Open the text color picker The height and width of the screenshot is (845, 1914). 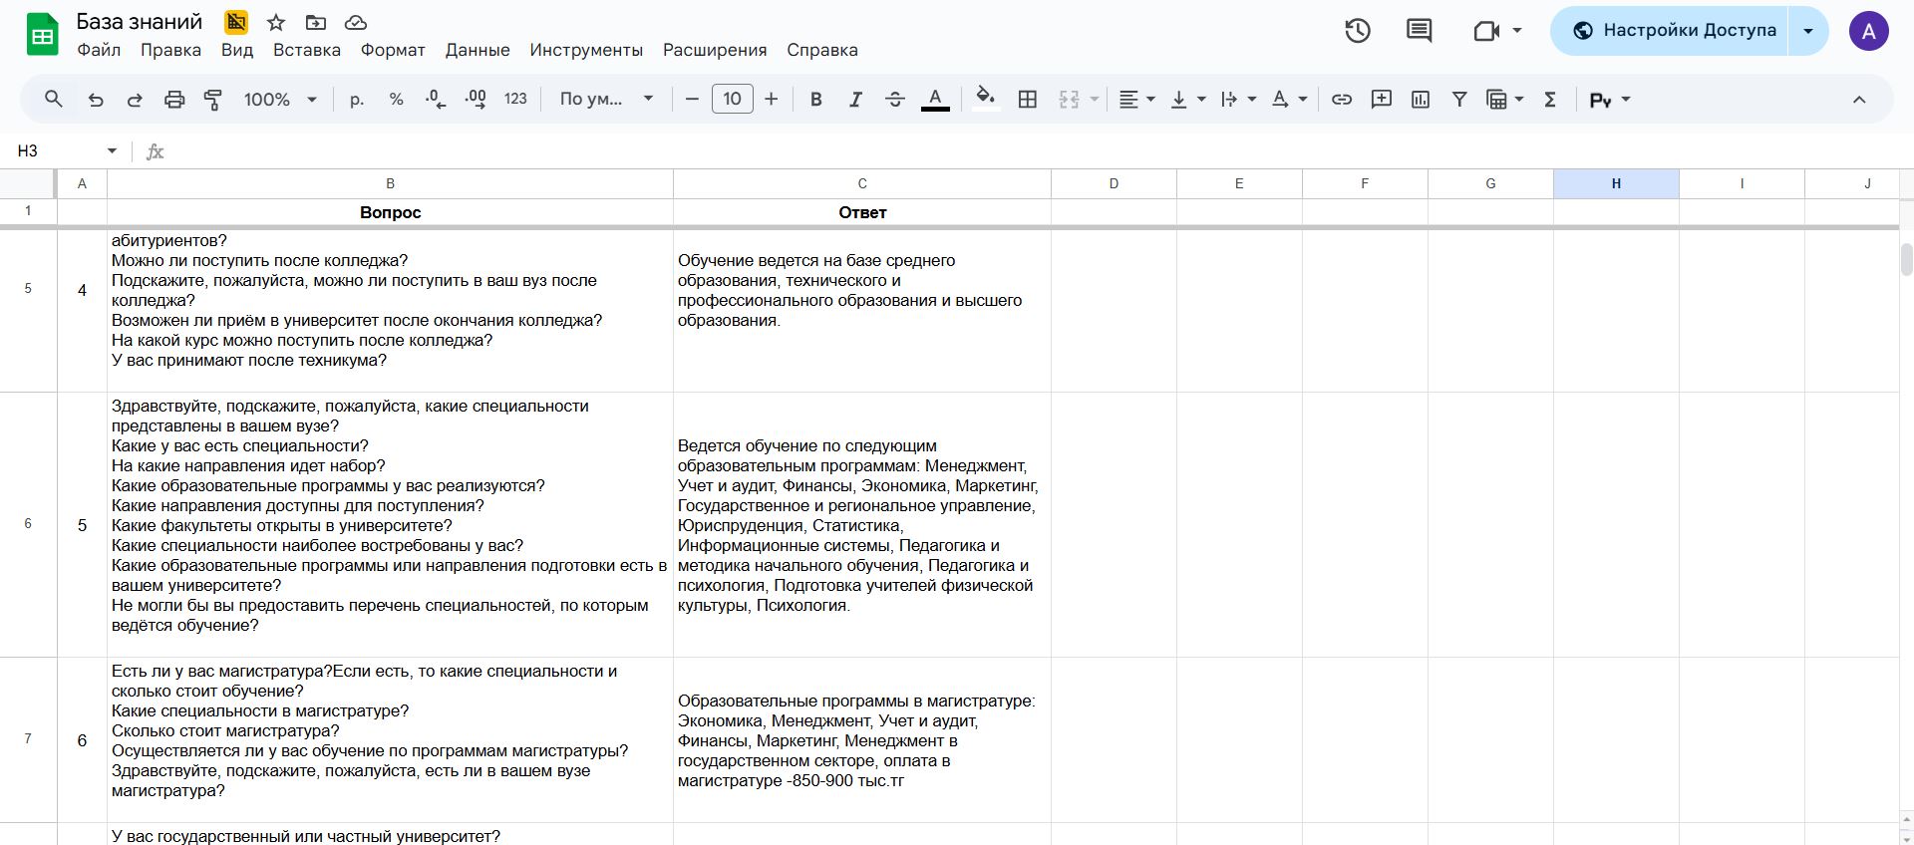(935, 99)
